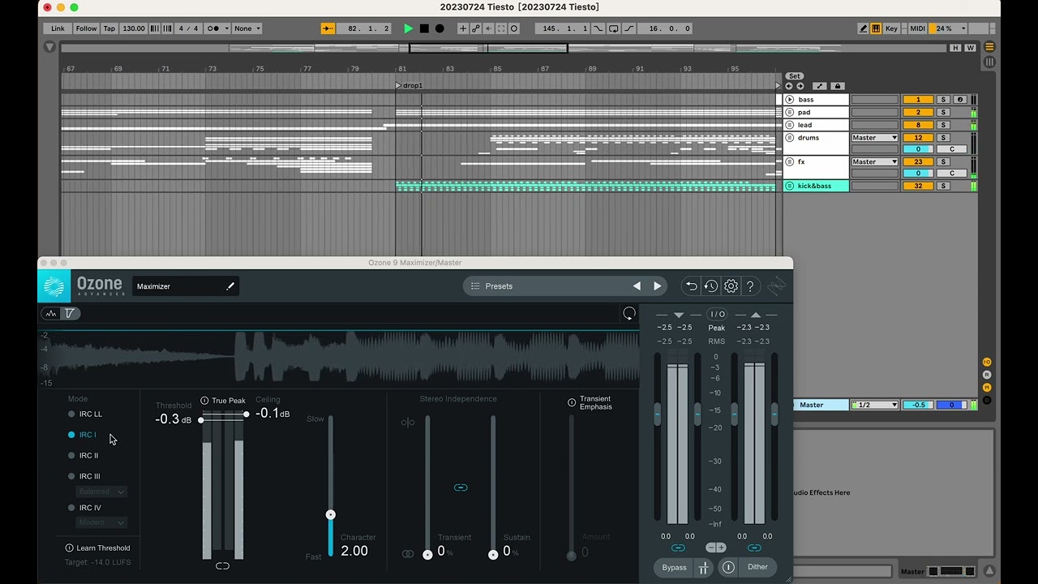Screen dimensions: 1038x584
Task: Select IRC I mode
Action: [x=81, y=435]
